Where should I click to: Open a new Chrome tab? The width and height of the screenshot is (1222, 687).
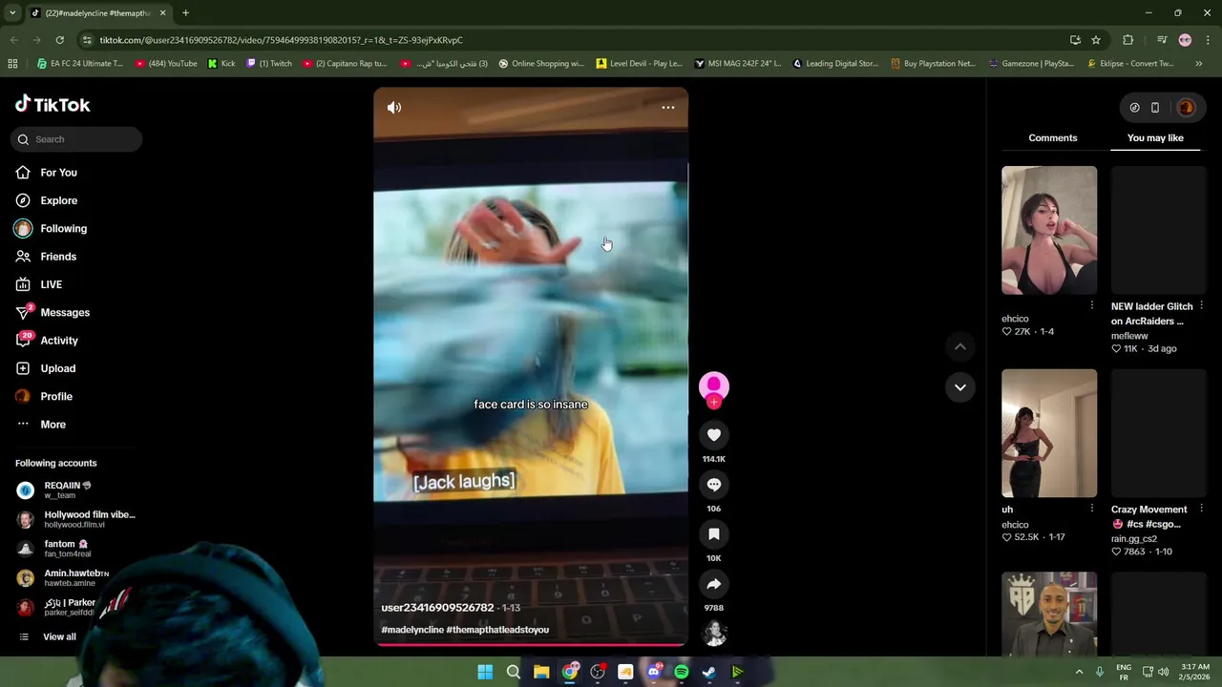tap(185, 13)
